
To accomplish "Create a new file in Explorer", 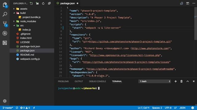I will [31, 3].
